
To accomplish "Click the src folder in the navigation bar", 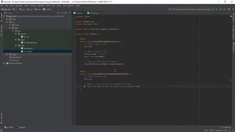I will tap(15, 9).
